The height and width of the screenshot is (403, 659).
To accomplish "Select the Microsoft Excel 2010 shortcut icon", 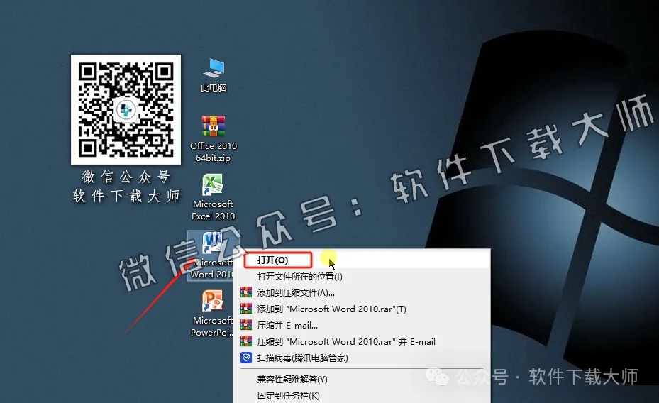I will [x=213, y=185].
